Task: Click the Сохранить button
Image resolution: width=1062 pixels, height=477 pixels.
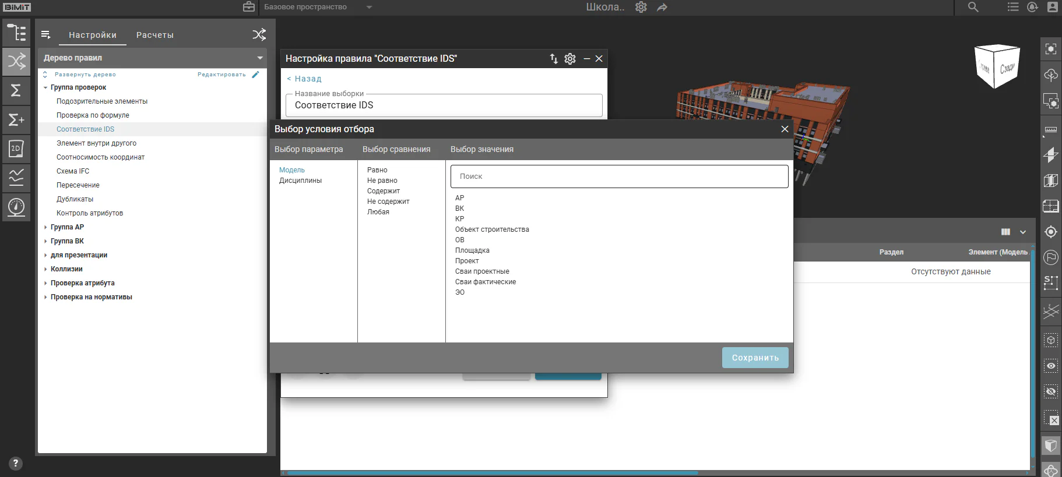Action: pos(755,358)
